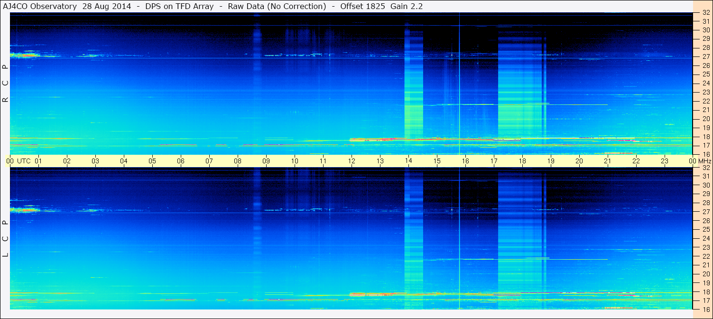
Task: Click the UTC label on the time axis
Action: (x=24, y=161)
